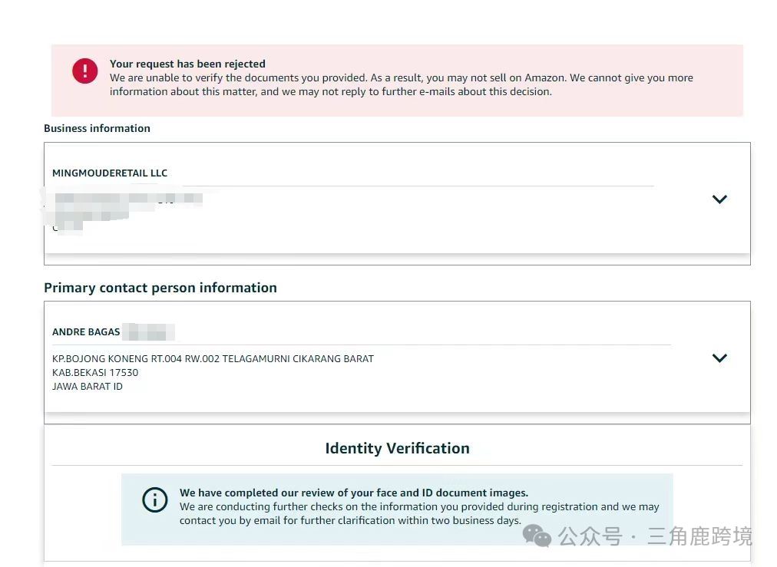The image size is (777, 567).
Task: Select the JAWA BARAT ID address line
Action: [x=88, y=386]
